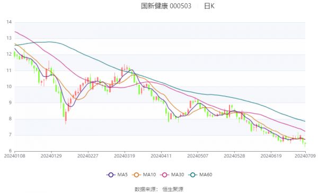Hide the MA30 line via legend label
This screenshot has height=193, width=318.
tap(178, 174)
